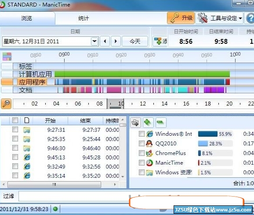
Task: Click the red segment in applications timeline
Action: tap(228, 82)
